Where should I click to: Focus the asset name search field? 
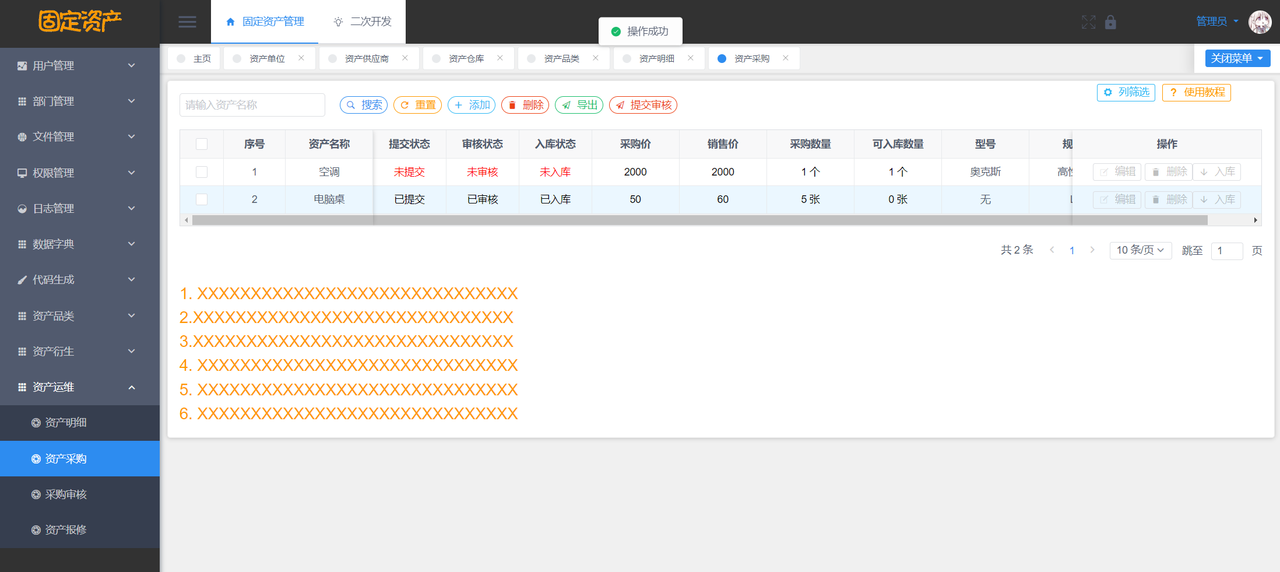tap(252, 105)
